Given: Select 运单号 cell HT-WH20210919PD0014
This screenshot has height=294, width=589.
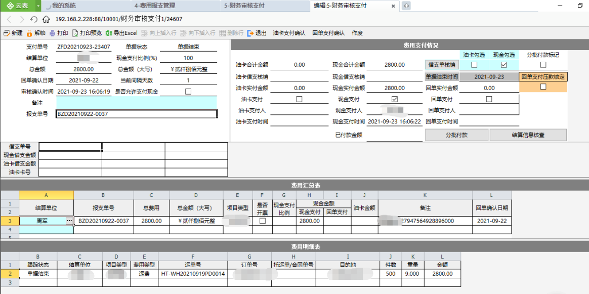Looking at the screenshot, I should [x=193, y=274].
